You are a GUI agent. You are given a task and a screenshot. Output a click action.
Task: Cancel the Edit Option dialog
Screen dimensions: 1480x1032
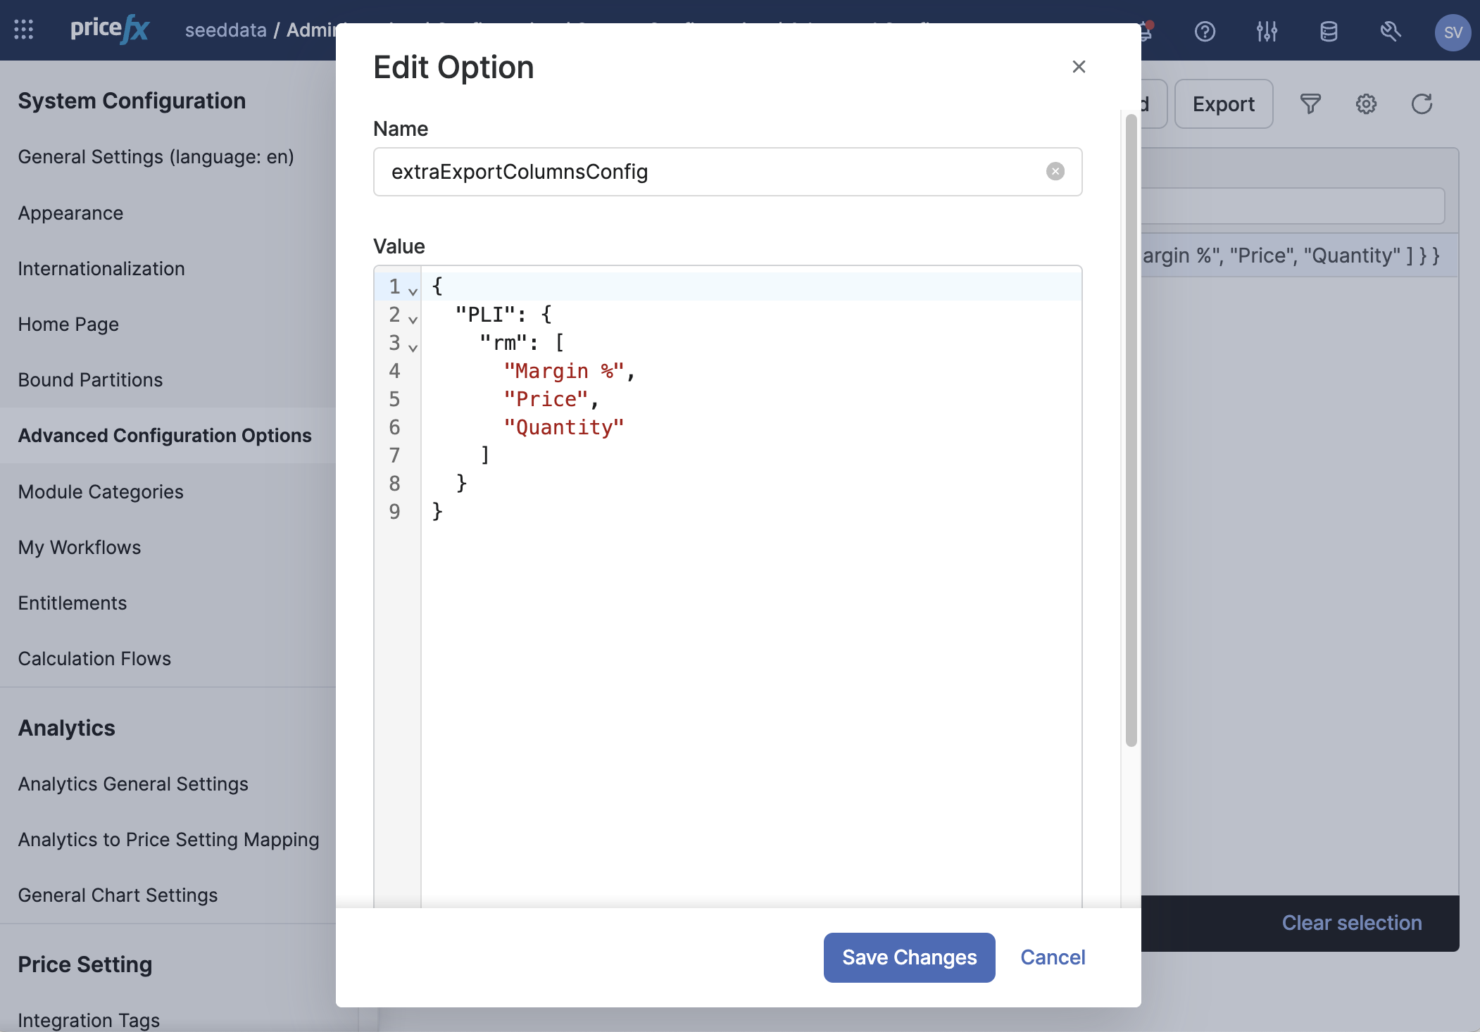[x=1053, y=957]
